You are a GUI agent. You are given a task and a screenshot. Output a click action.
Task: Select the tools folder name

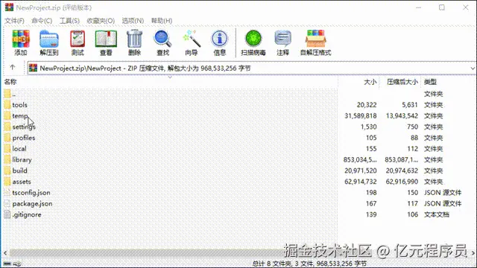(20, 105)
